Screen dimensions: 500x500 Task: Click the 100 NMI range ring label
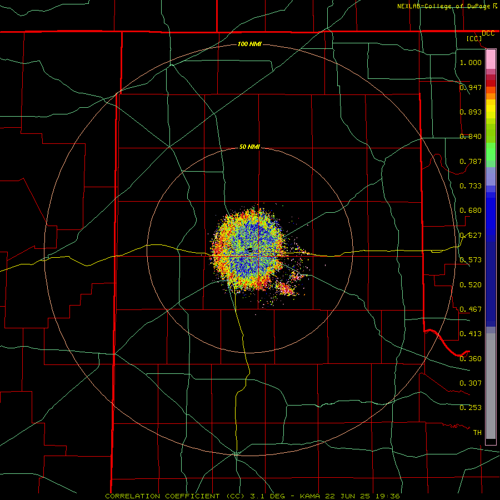tap(249, 44)
